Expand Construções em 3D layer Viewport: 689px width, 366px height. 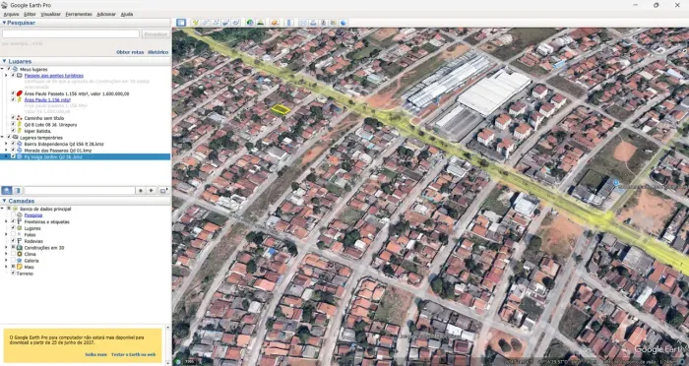pyautogui.click(x=7, y=248)
